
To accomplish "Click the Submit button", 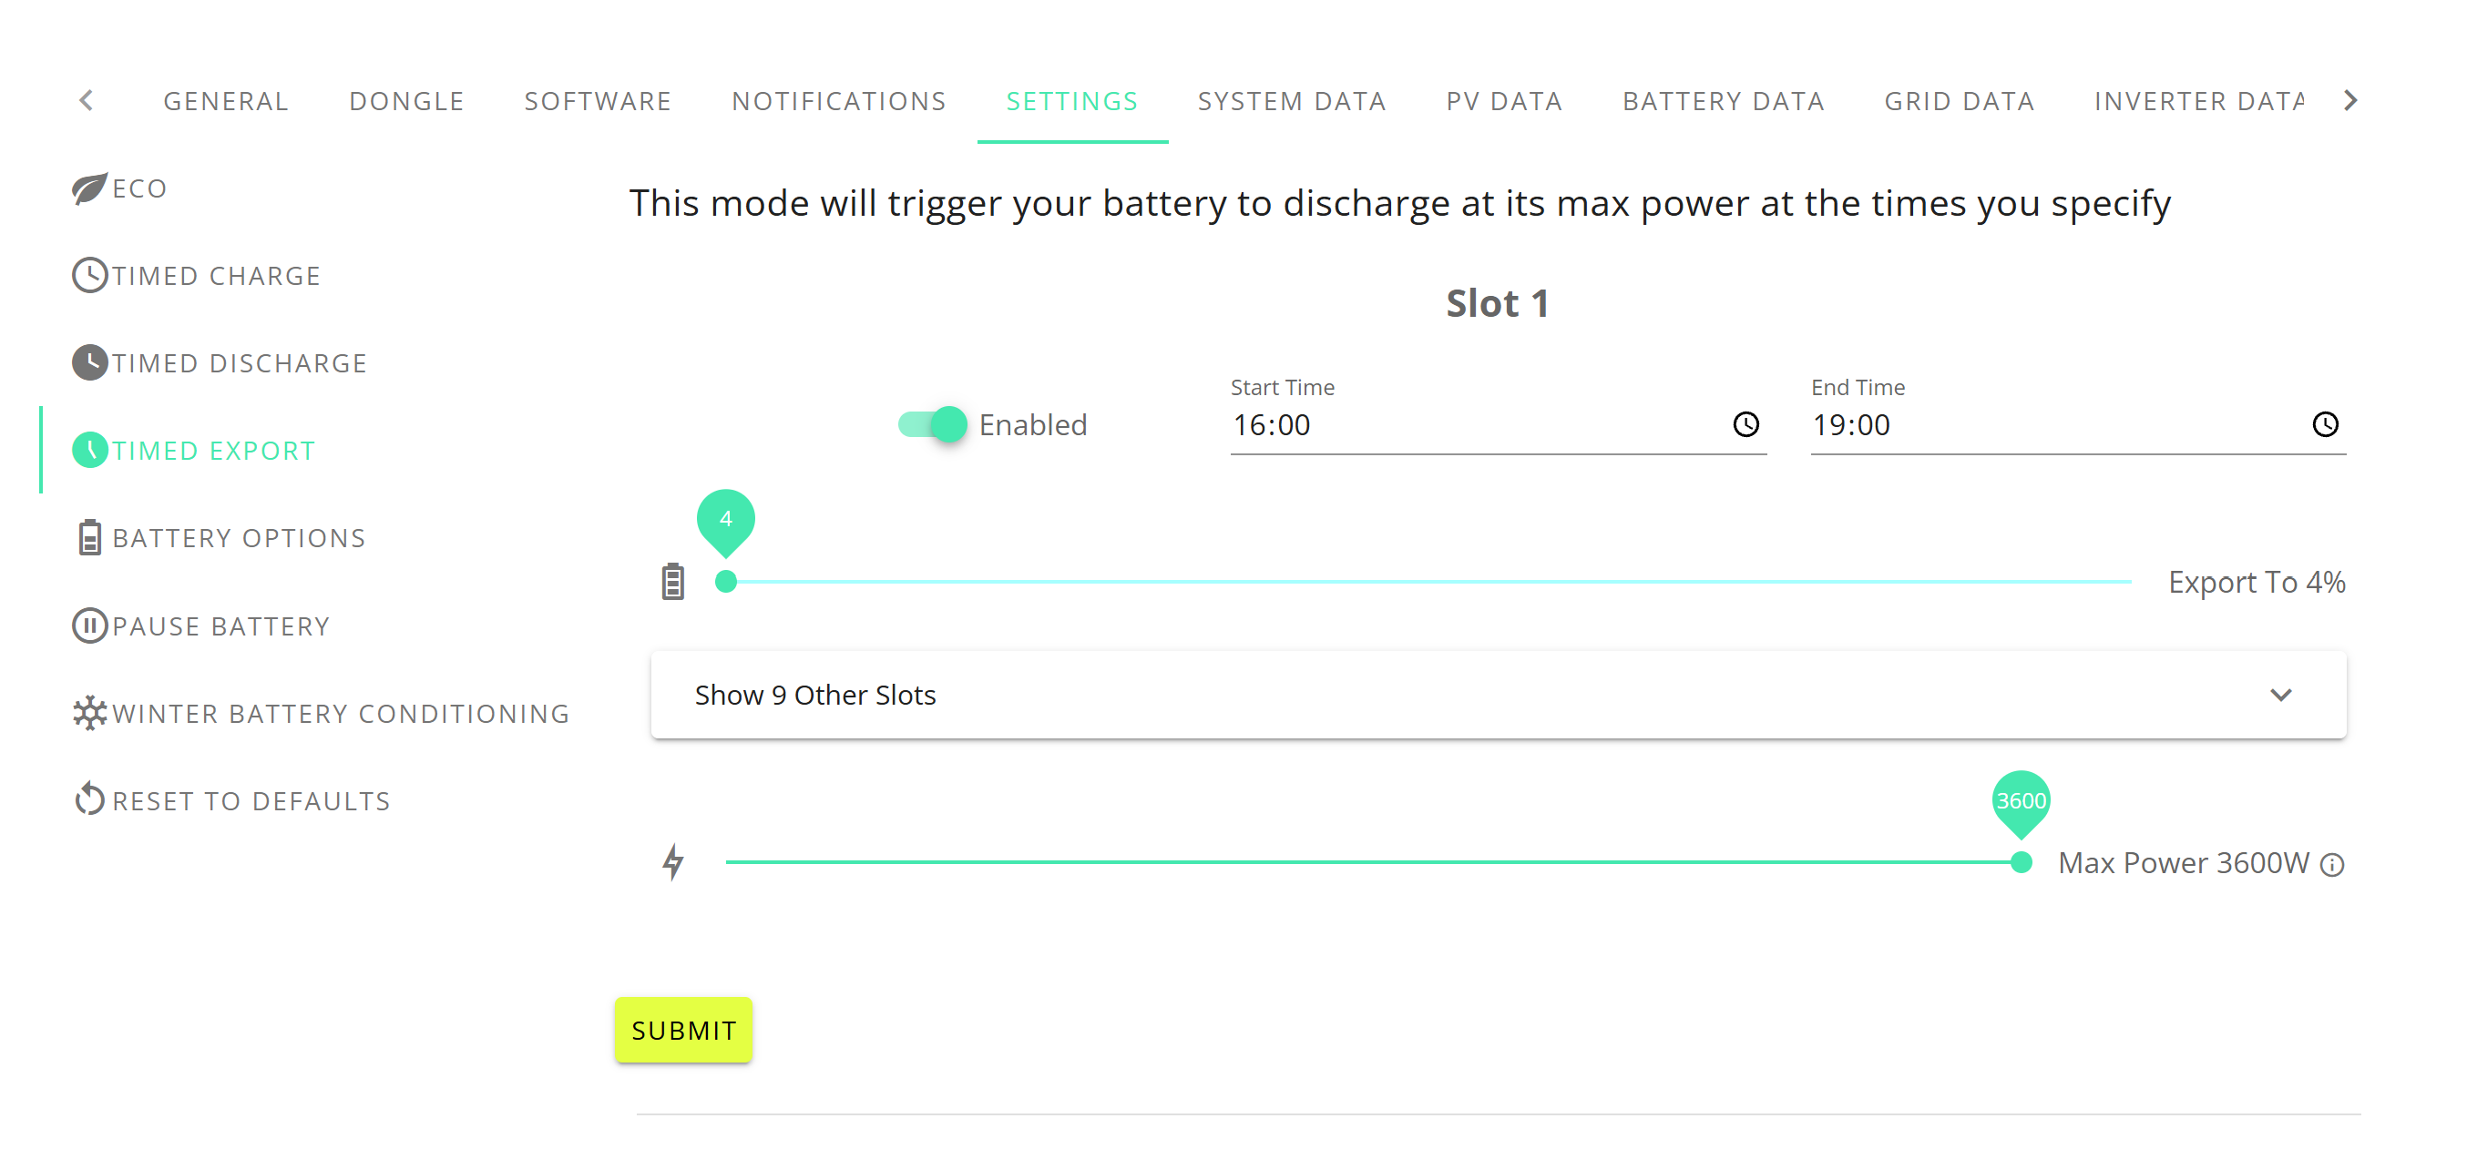I will pos(683,1031).
